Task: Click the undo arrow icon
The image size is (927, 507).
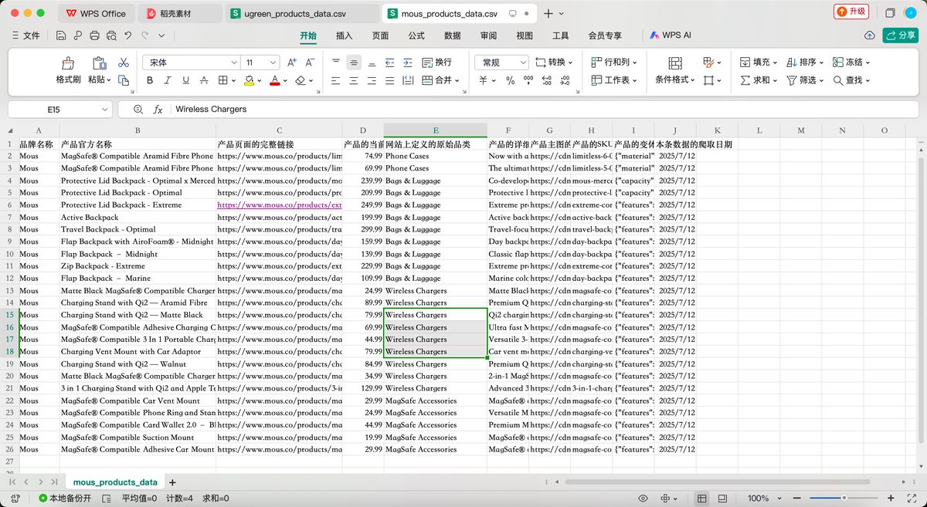Action: [x=128, y=35]
